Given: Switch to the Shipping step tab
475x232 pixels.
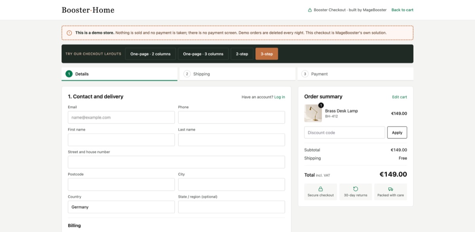Looking at the screenshot, I should [x=237, y=74].
